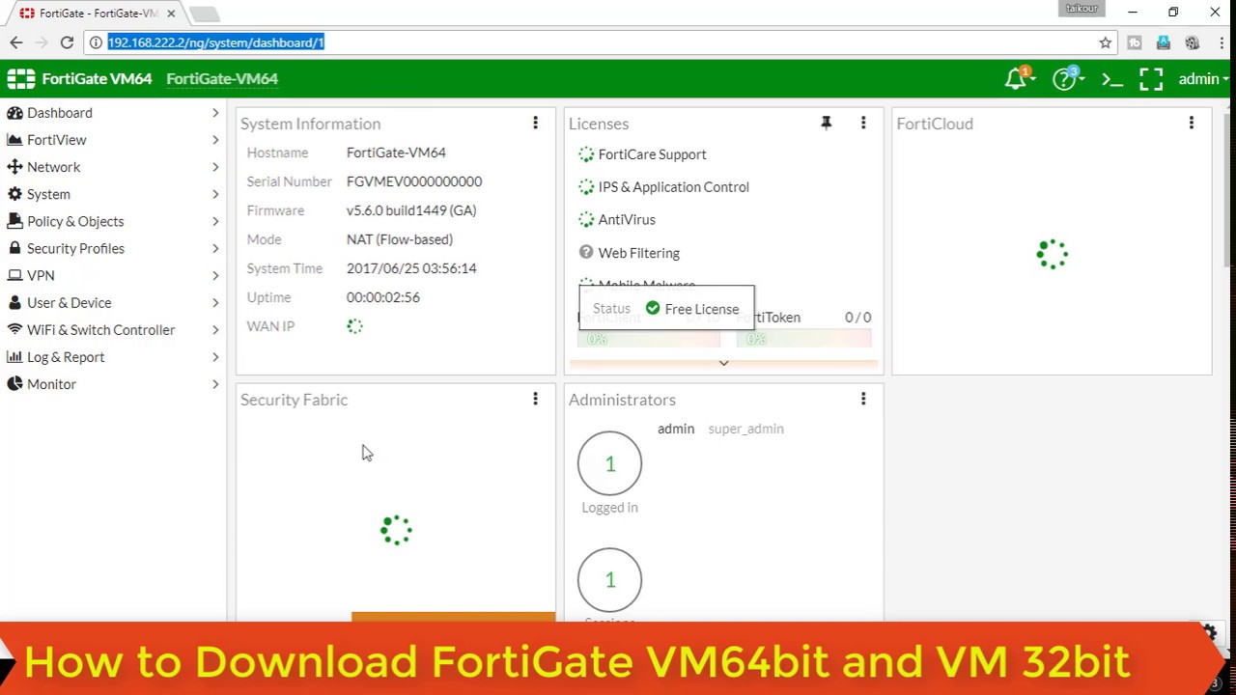The height and width of the screenshot is (695, 1236).
Task: Launch the CLI console icon
Action: point(1112,79)
